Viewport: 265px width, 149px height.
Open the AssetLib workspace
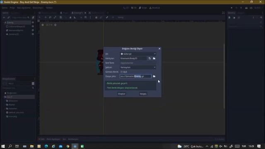154,8
